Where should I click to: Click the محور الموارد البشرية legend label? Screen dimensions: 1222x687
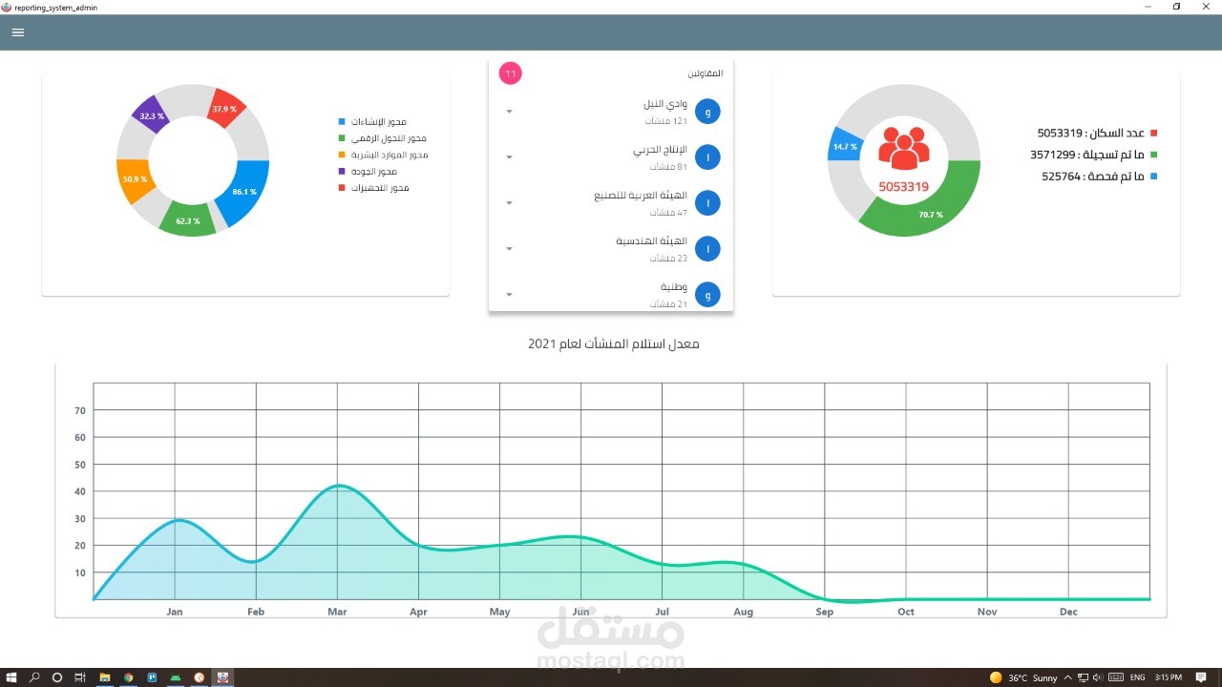[390, 155]
